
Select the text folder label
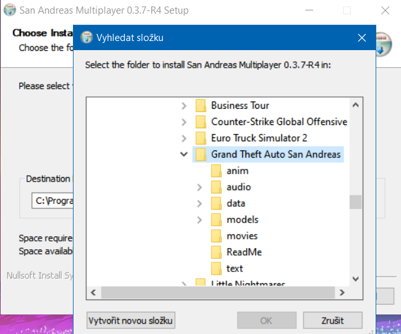(x=234, y=269)
